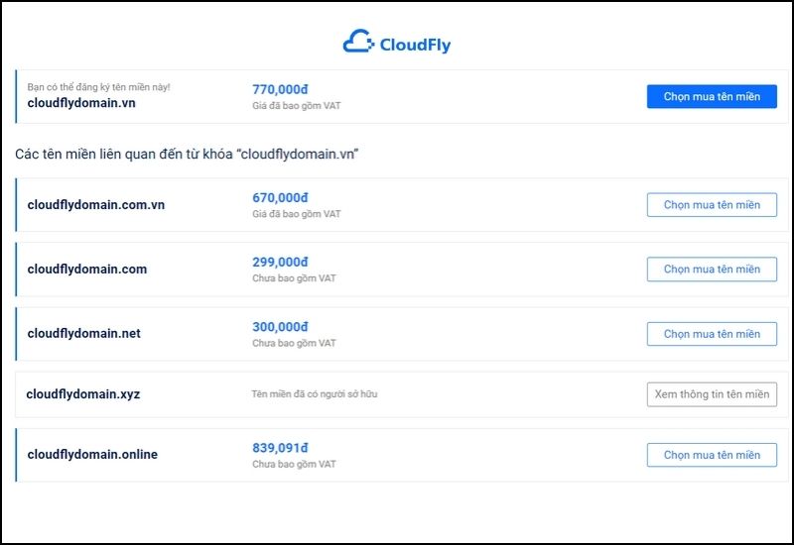Choose to buy cloudflydomain.online domain

click(x=712, y=455)
